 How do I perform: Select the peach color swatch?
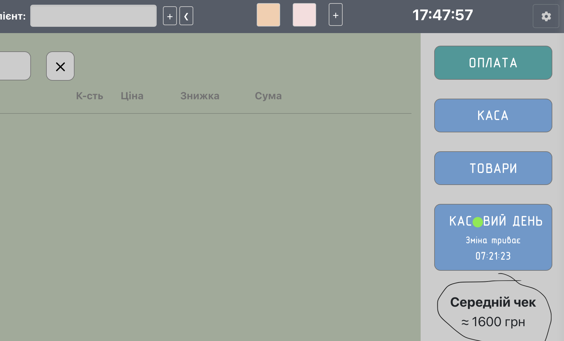pos(268,15)
